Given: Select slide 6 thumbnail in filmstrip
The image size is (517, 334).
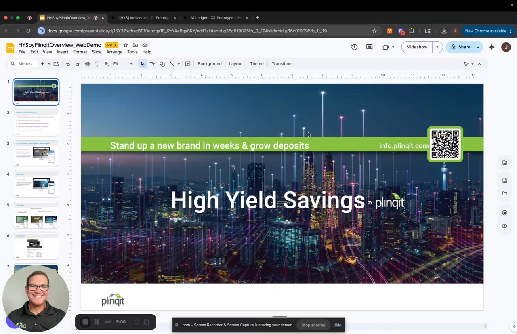Looking at the screenshot, I should pyautogui.click(x=36, y=246).
